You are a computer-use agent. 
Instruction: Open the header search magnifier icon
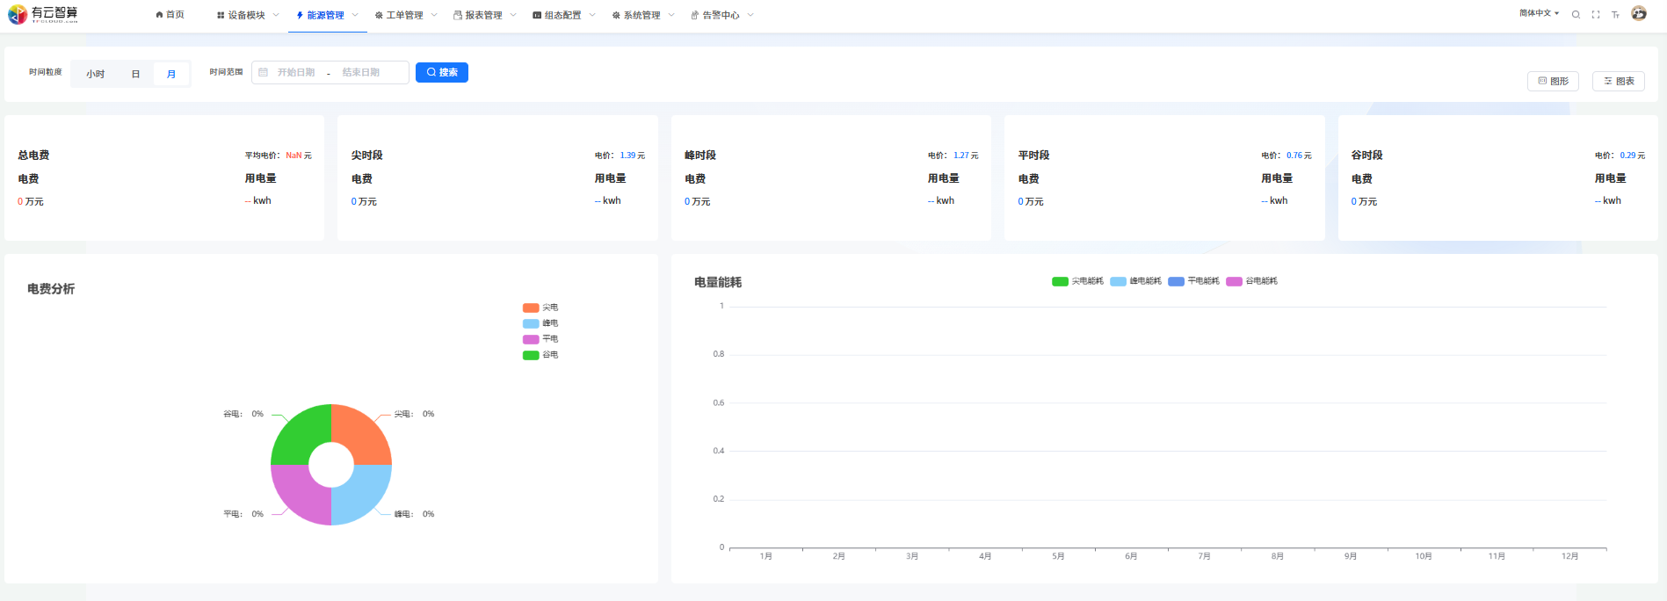click(x=1576, y=15)
